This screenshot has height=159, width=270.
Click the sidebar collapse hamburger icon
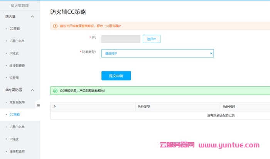[x=38, y=105]
